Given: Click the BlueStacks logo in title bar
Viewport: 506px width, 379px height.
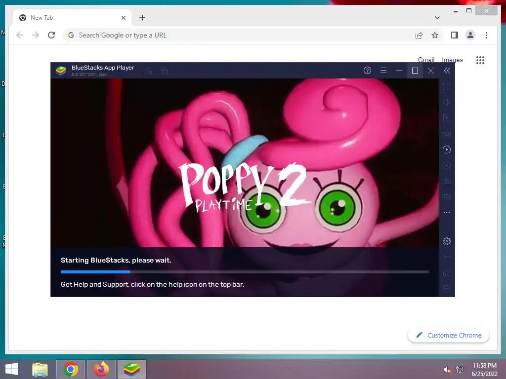Looking at the screenshot, I should [x=61, y=70].
